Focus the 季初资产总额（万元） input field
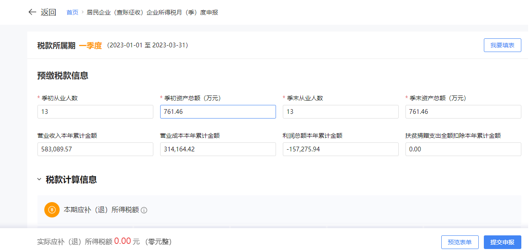This screenshot has height=252, width=529. pyautogui.click(x=218, y=112)
